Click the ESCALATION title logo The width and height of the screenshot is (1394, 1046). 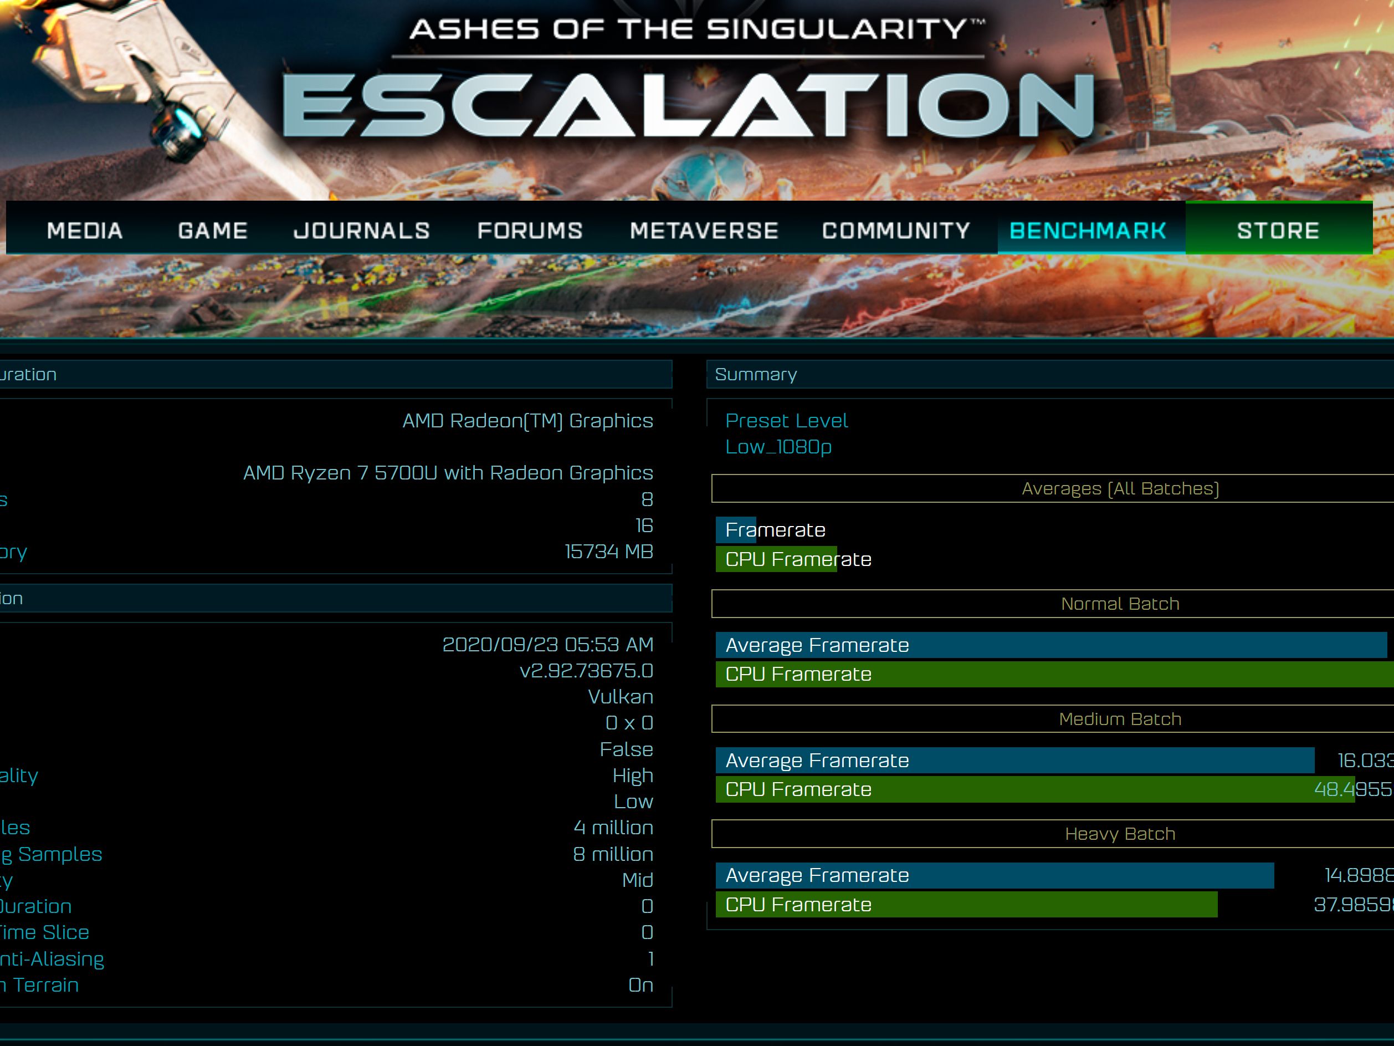[688, 106]
